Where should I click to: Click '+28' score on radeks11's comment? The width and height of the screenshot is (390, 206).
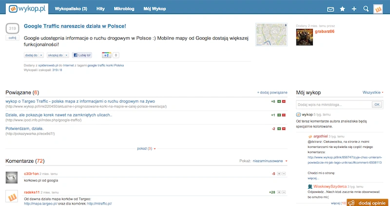tap(272, 192)
